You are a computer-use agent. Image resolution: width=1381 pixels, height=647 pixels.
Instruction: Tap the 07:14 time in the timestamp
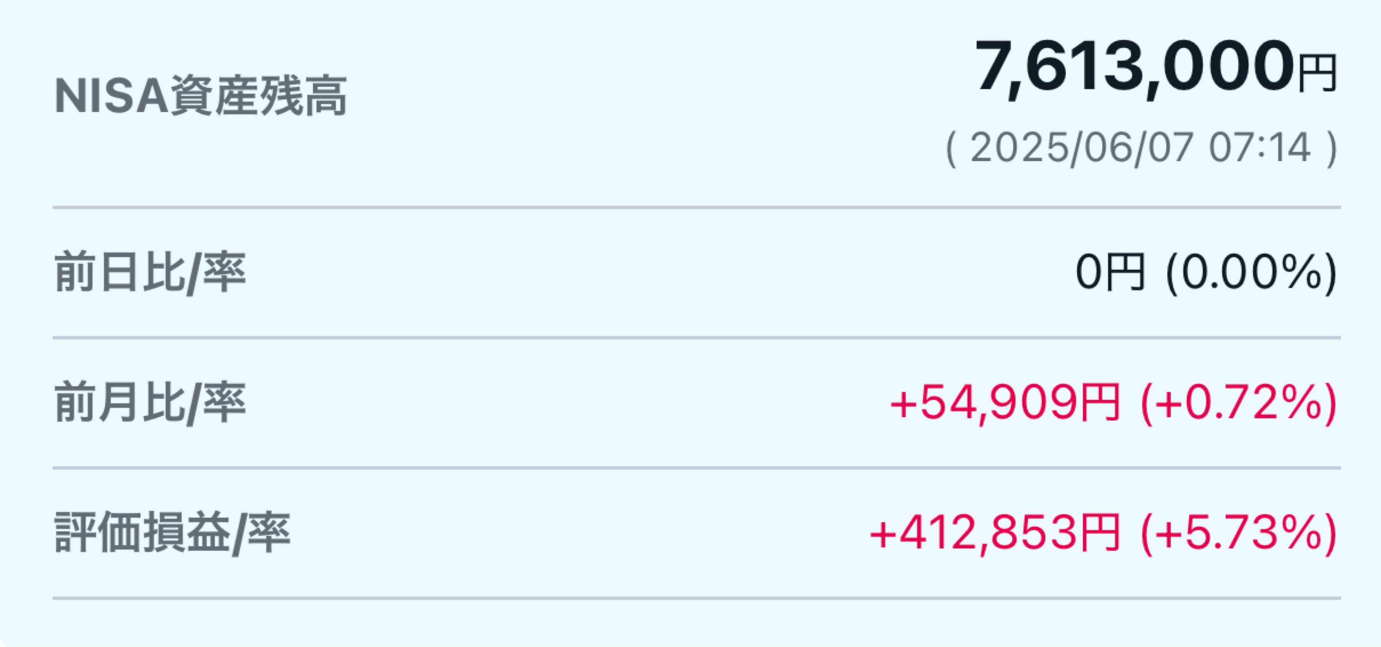click(x=1260, y=148)
